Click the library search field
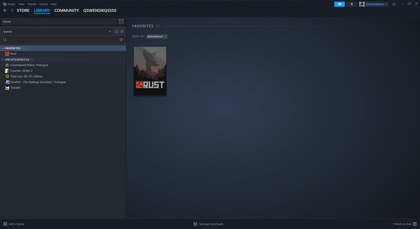This screenshot has width=420, height=229. [62, 40]
